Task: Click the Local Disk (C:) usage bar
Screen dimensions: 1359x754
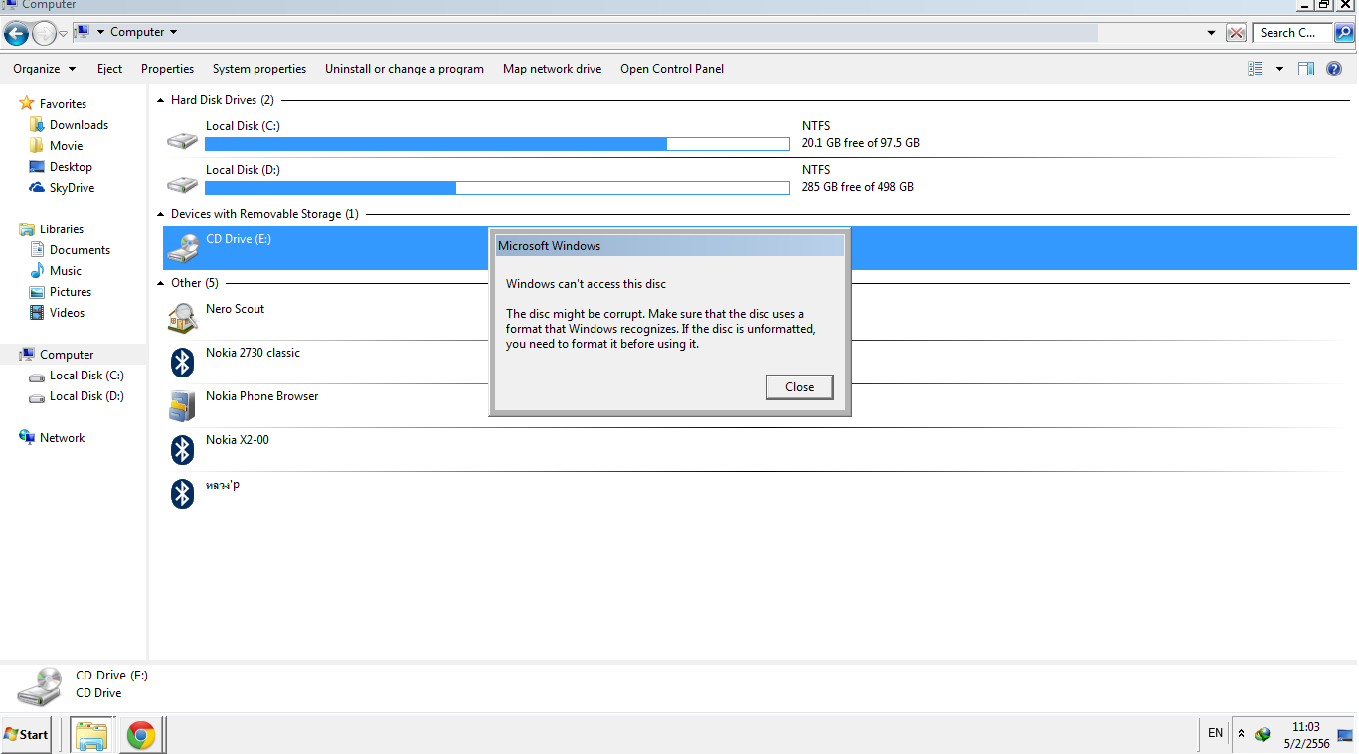Action: tap(497, 144)
